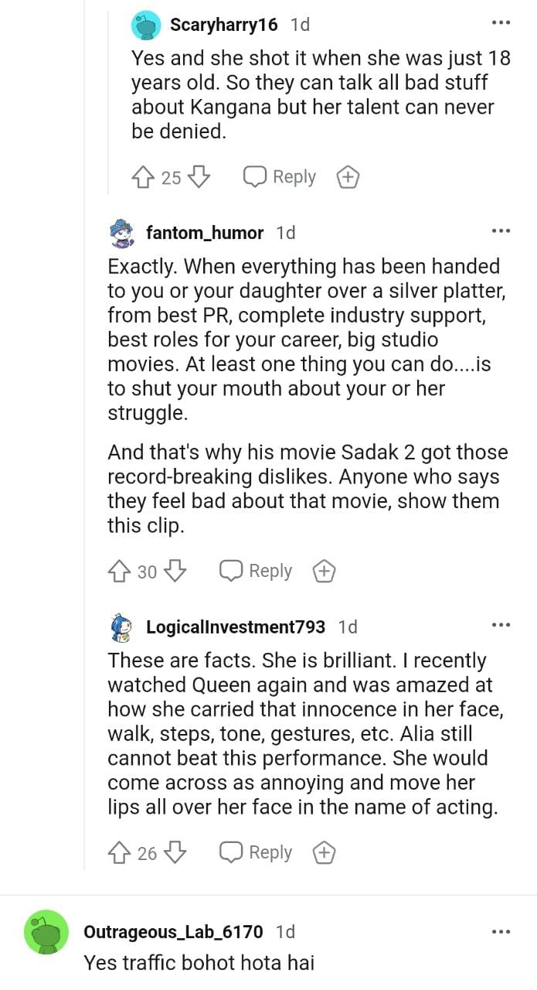Downvote Scaryharry16's comment
The image size is (537, 990).
tap(199, 177)
